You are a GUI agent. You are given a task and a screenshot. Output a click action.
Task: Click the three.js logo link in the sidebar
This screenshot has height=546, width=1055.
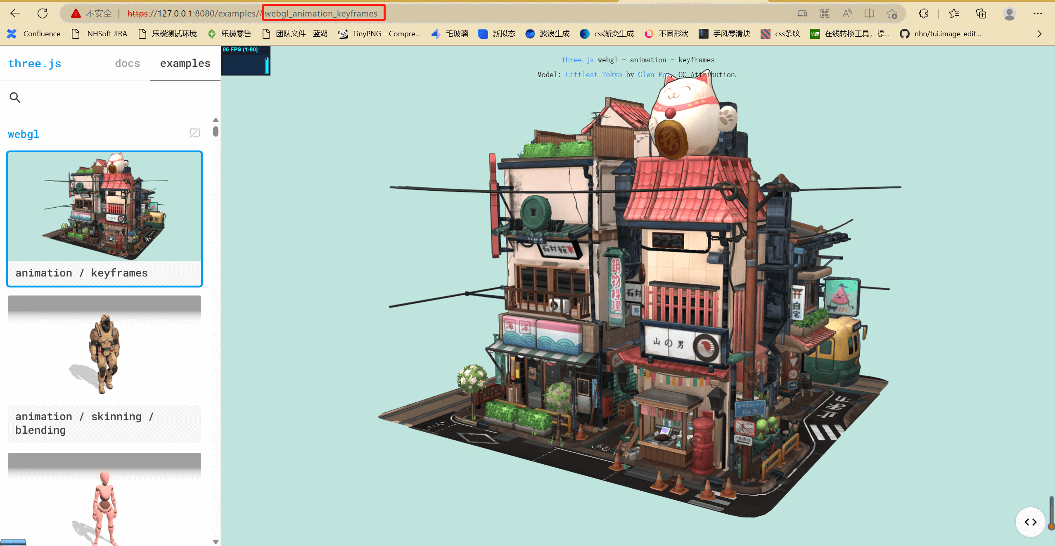(35, 64)
